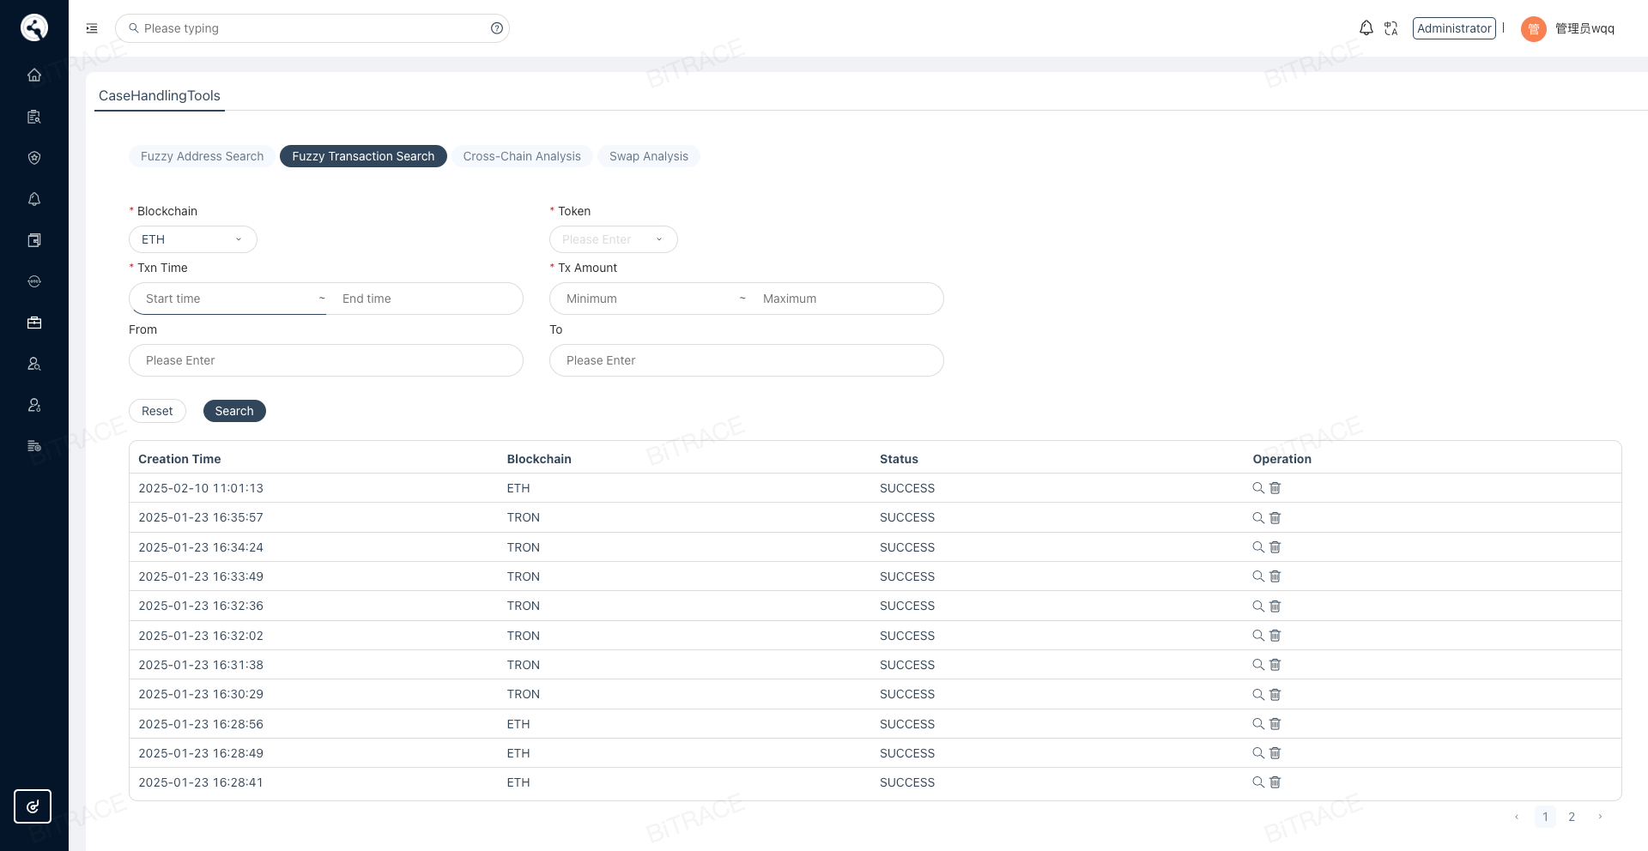Open notifications bell in the header
The width and height of the screenshot is (1648, 851).
(1366, 28)
